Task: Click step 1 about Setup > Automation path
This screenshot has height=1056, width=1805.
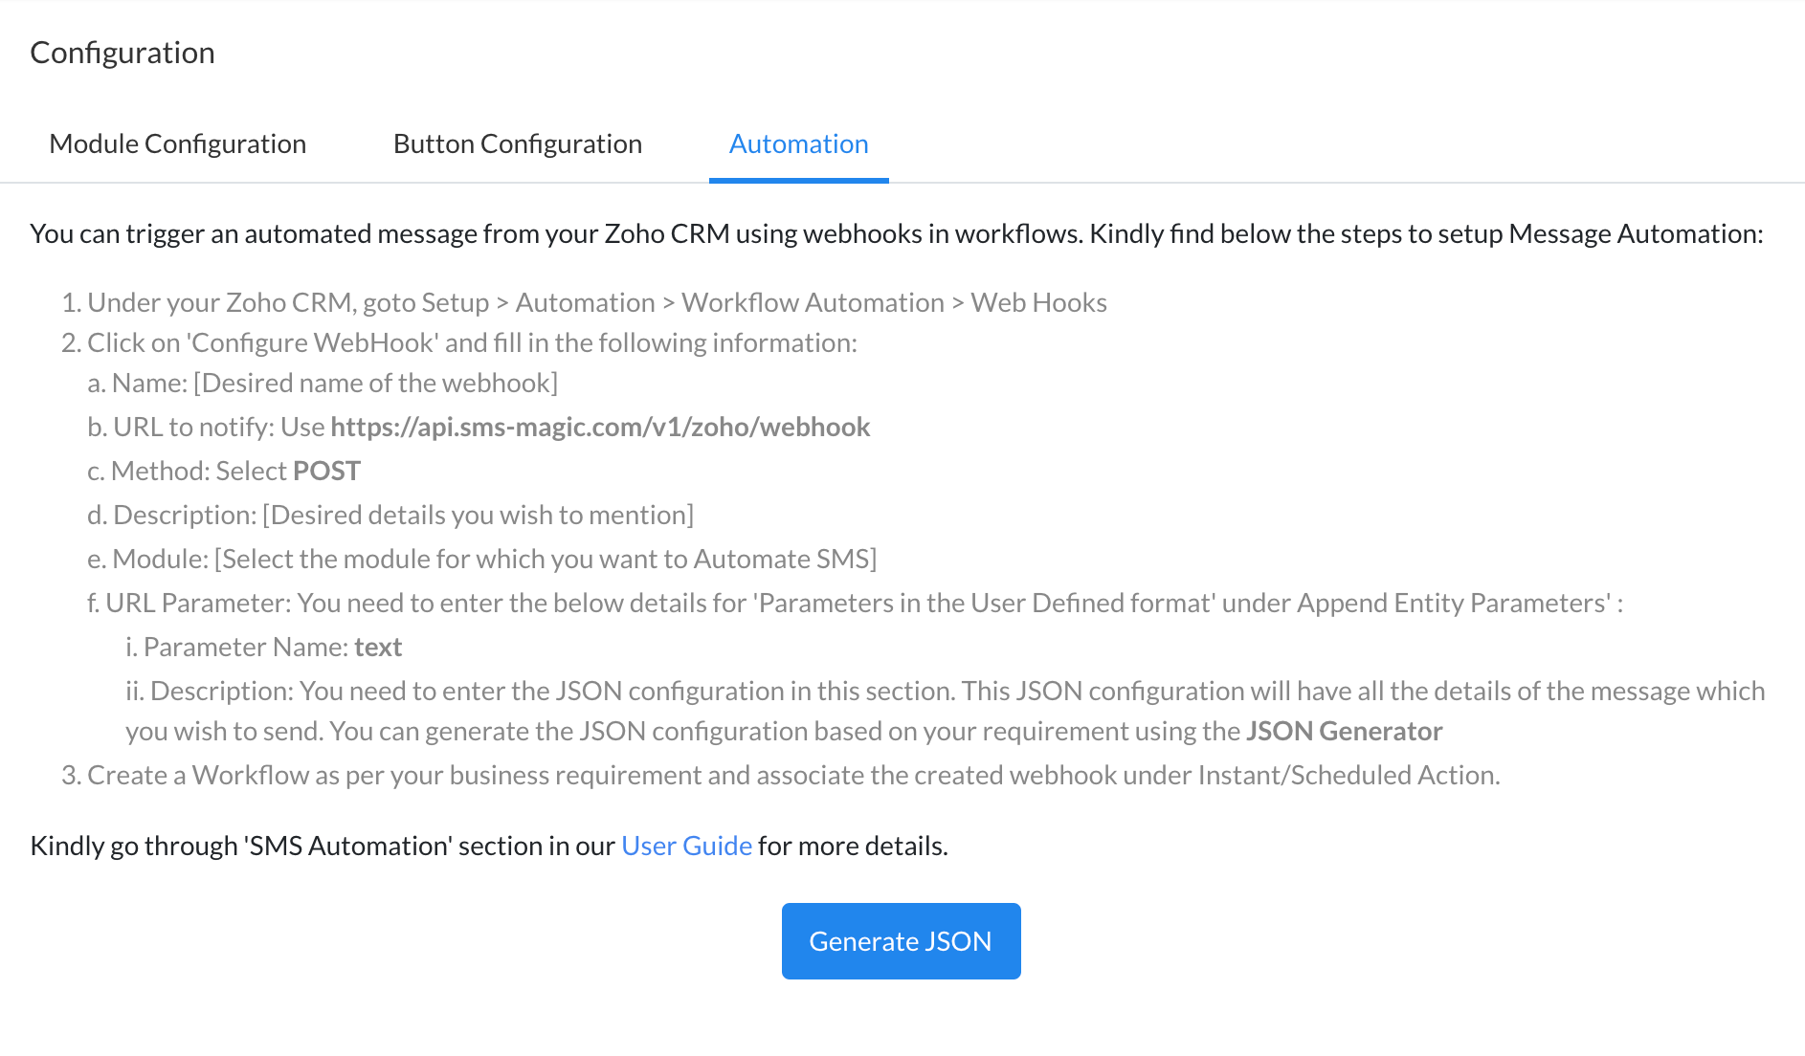Action: click(x=584, y=302)
